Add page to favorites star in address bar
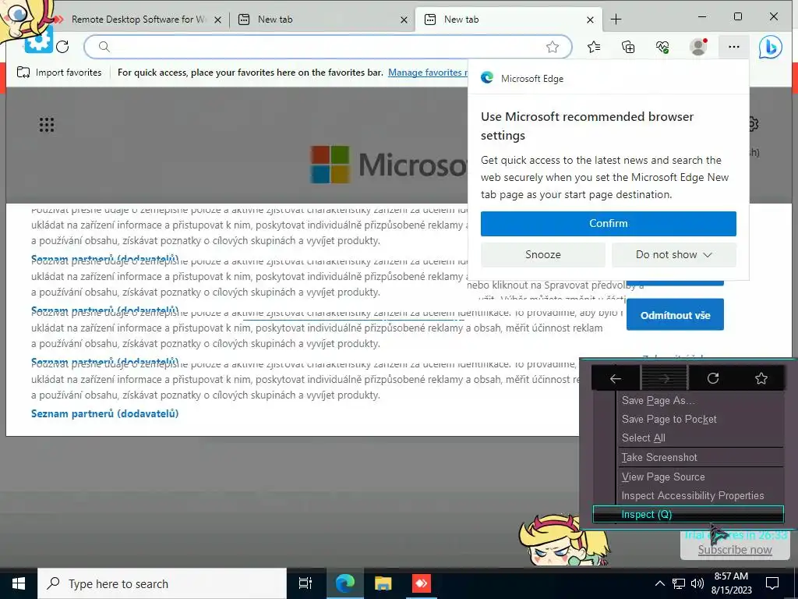798x599 pixels. (553, 48)
